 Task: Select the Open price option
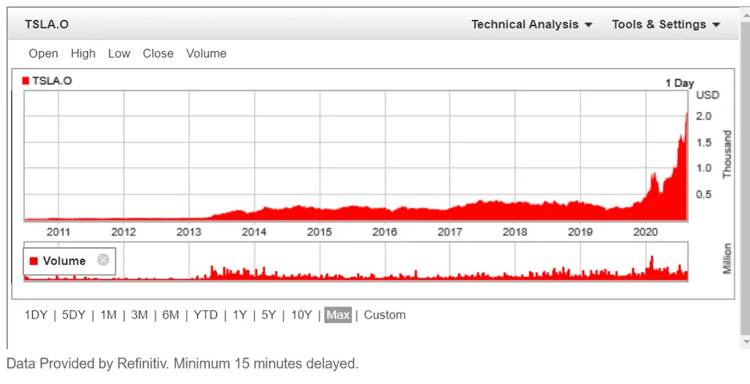coord(43,54)
